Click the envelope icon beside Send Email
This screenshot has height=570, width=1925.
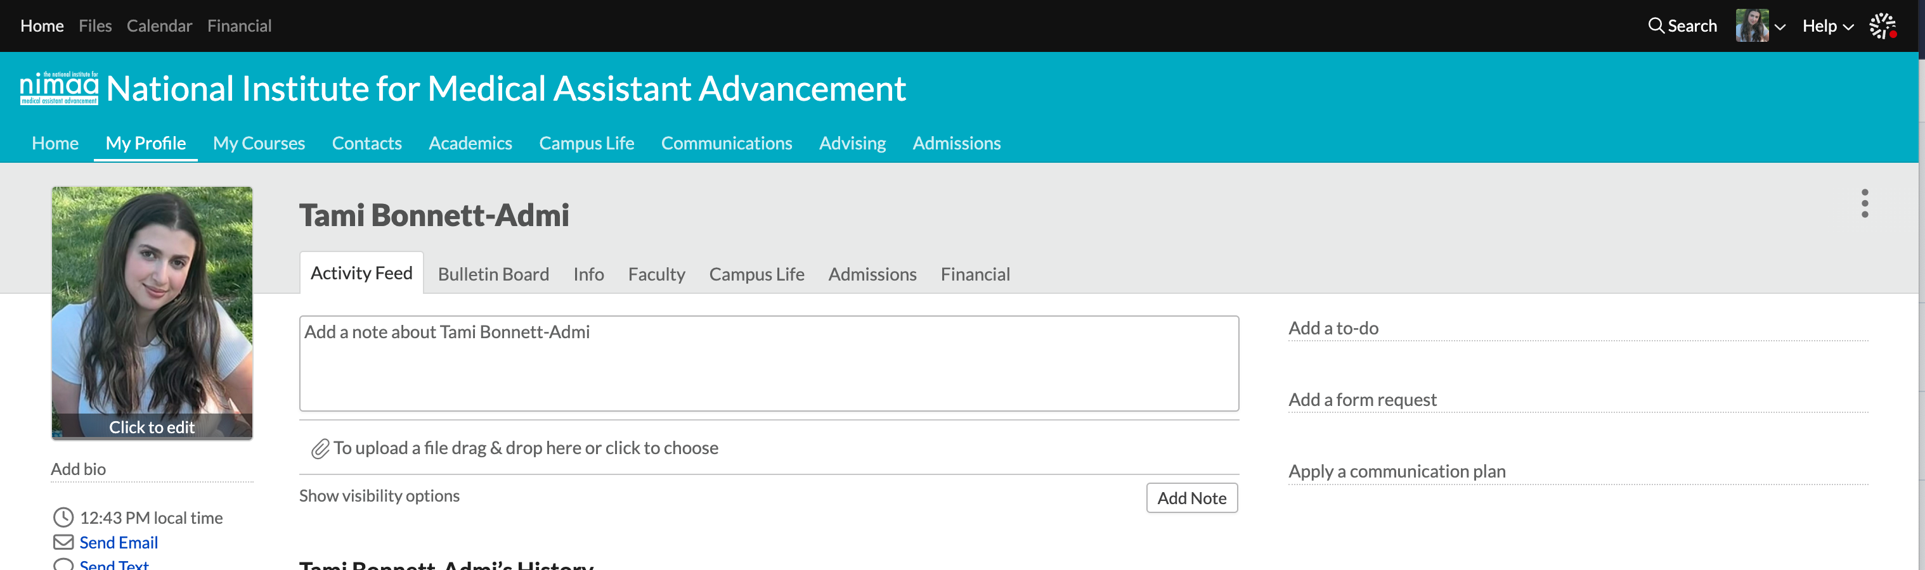(63, 542)
